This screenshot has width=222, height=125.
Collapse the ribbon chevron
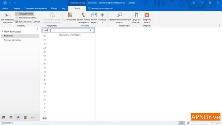pos(219,26)
